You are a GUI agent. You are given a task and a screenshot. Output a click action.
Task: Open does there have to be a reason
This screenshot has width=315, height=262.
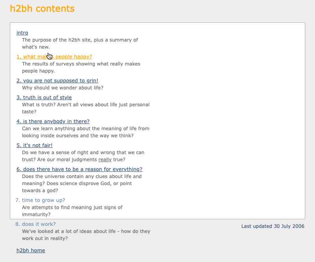(x=79, y=169)
